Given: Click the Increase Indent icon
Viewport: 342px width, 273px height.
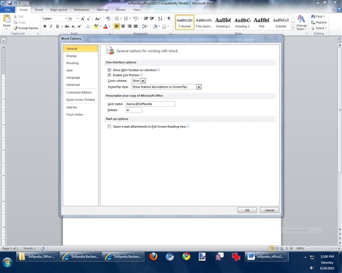Looking at the screenshot, I should 152,19.
